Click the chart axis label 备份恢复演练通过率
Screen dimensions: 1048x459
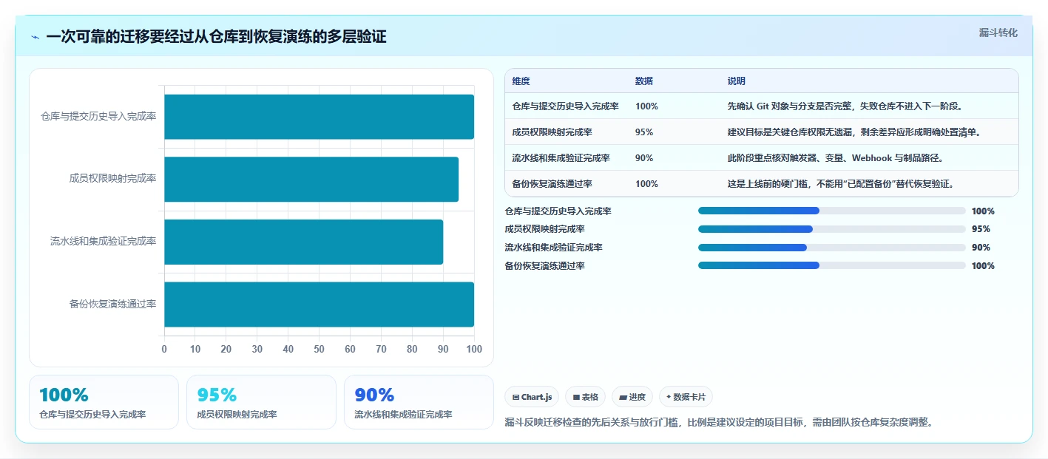(x=112, y=304)
